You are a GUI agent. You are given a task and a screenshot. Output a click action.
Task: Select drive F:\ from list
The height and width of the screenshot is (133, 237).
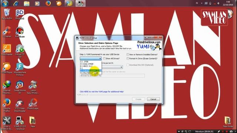91,68
